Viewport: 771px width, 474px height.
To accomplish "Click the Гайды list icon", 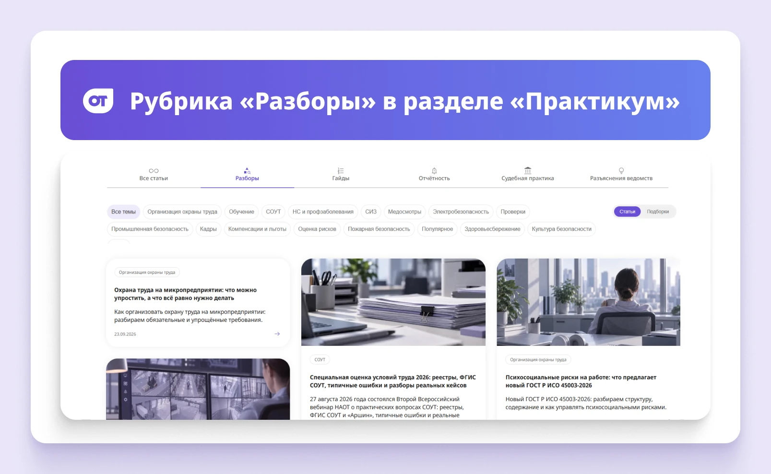I will [341, 171].
